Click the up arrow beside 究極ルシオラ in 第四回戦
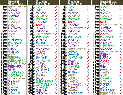This screenshot has height=95, width=123. click(120, 93)
